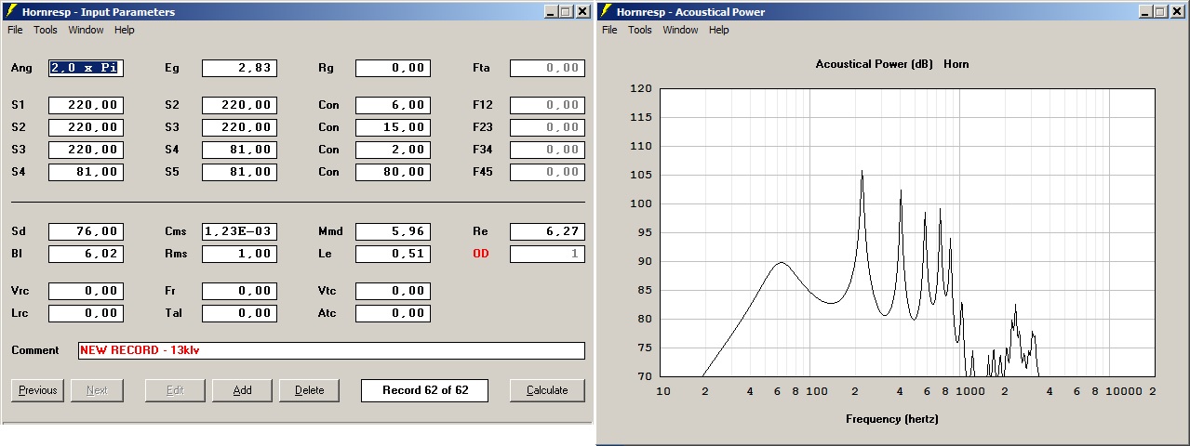Click the Hornresp icon in Input Parameters title bar
The height and width of the screenshot is (446, 1190).
coord(10,11)
